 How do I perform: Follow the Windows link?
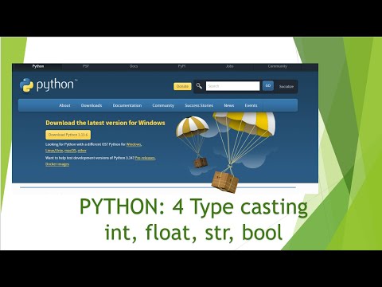(x=134, y=144)
